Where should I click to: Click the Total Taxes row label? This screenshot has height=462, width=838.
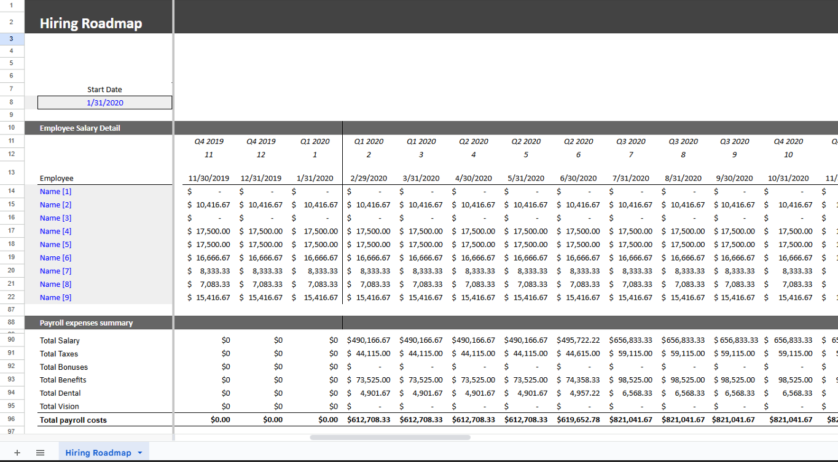pyautogui.click(x=59, y=354)
